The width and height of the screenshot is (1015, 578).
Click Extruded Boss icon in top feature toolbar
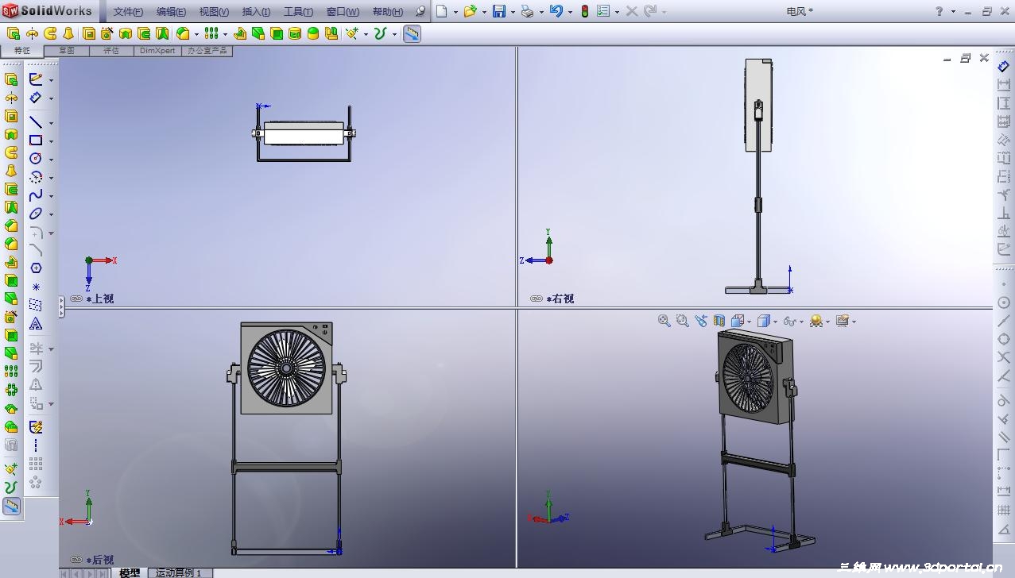pyautogui.click(x=13, y=33)
